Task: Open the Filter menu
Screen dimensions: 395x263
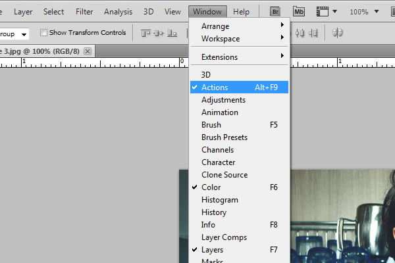Action: [x=84, y=12]
